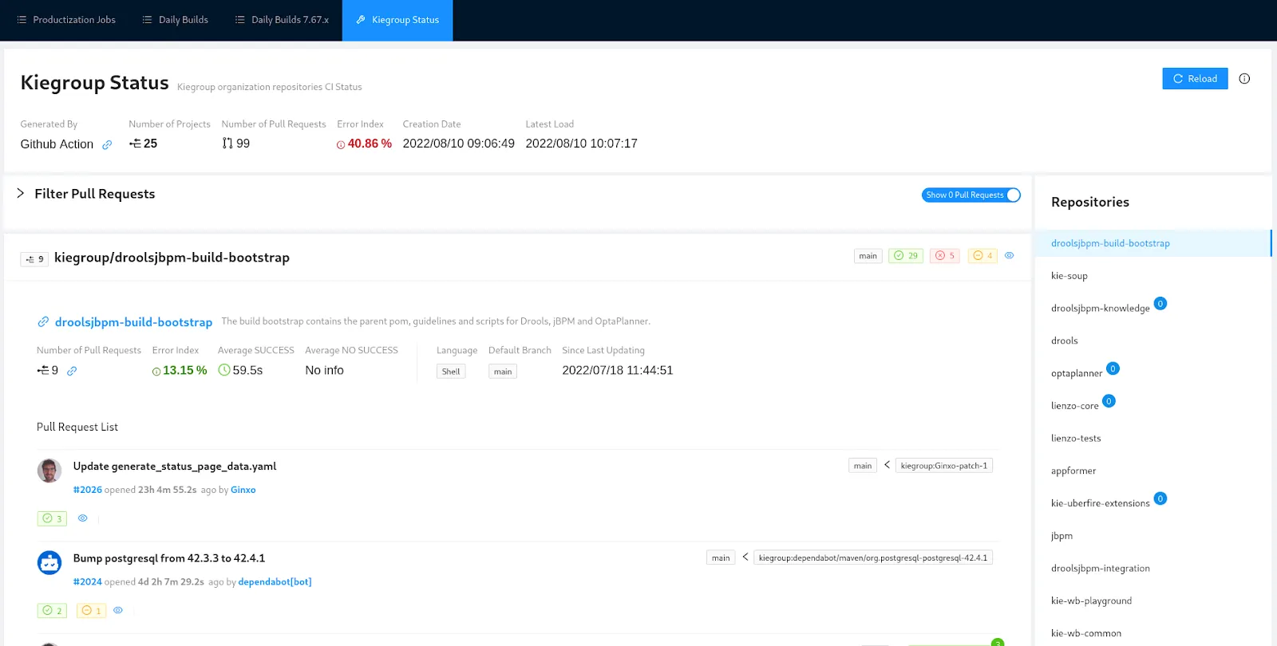Click the kiegroup/droolsjbpm-build-bootstrap heading
Image resolution: width=1277 pixels, height=646 pixels.
pyautogui.click(x=172, y=258)
